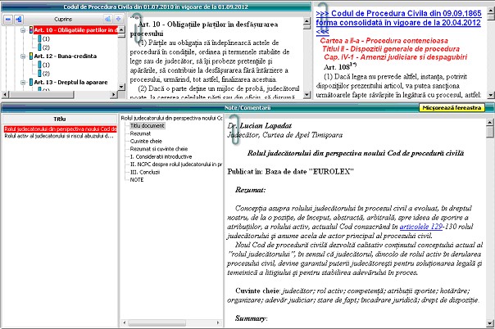Go to Rezumat in document outline
495x329 pixels.
click(x=140, y=133)
